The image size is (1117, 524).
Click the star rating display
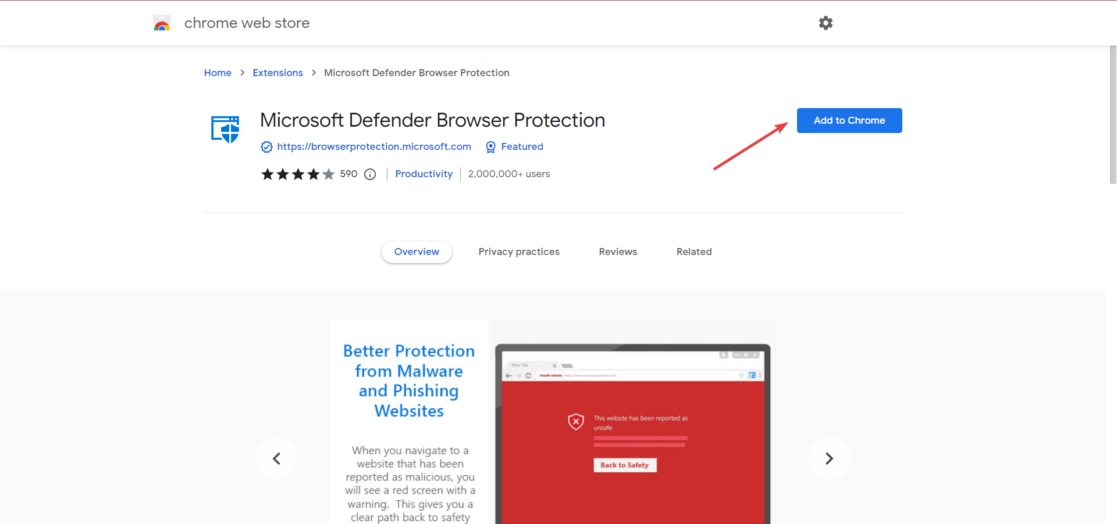click(298, 174)
